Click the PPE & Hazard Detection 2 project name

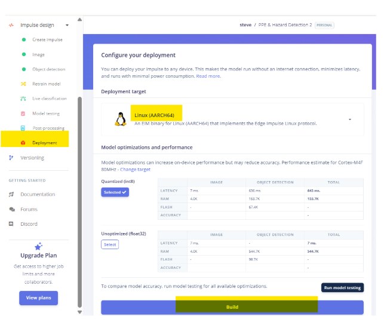click(x=285, y=25)
